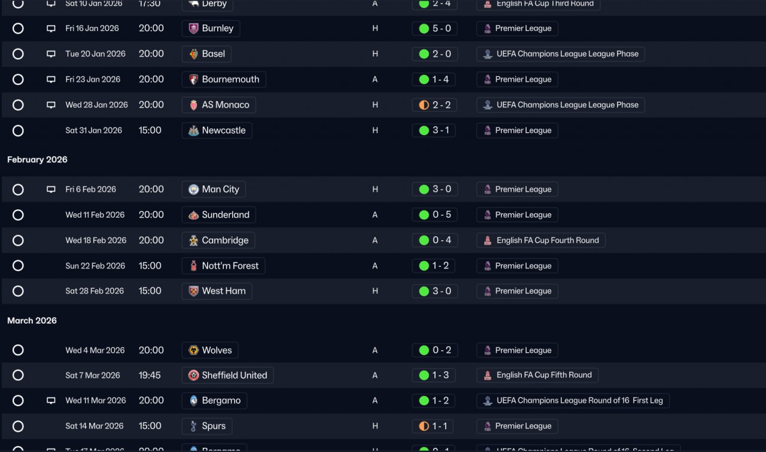Open the 2 - 2 AS Monaco result
This screenshot has width=766, height=452.
434,105
